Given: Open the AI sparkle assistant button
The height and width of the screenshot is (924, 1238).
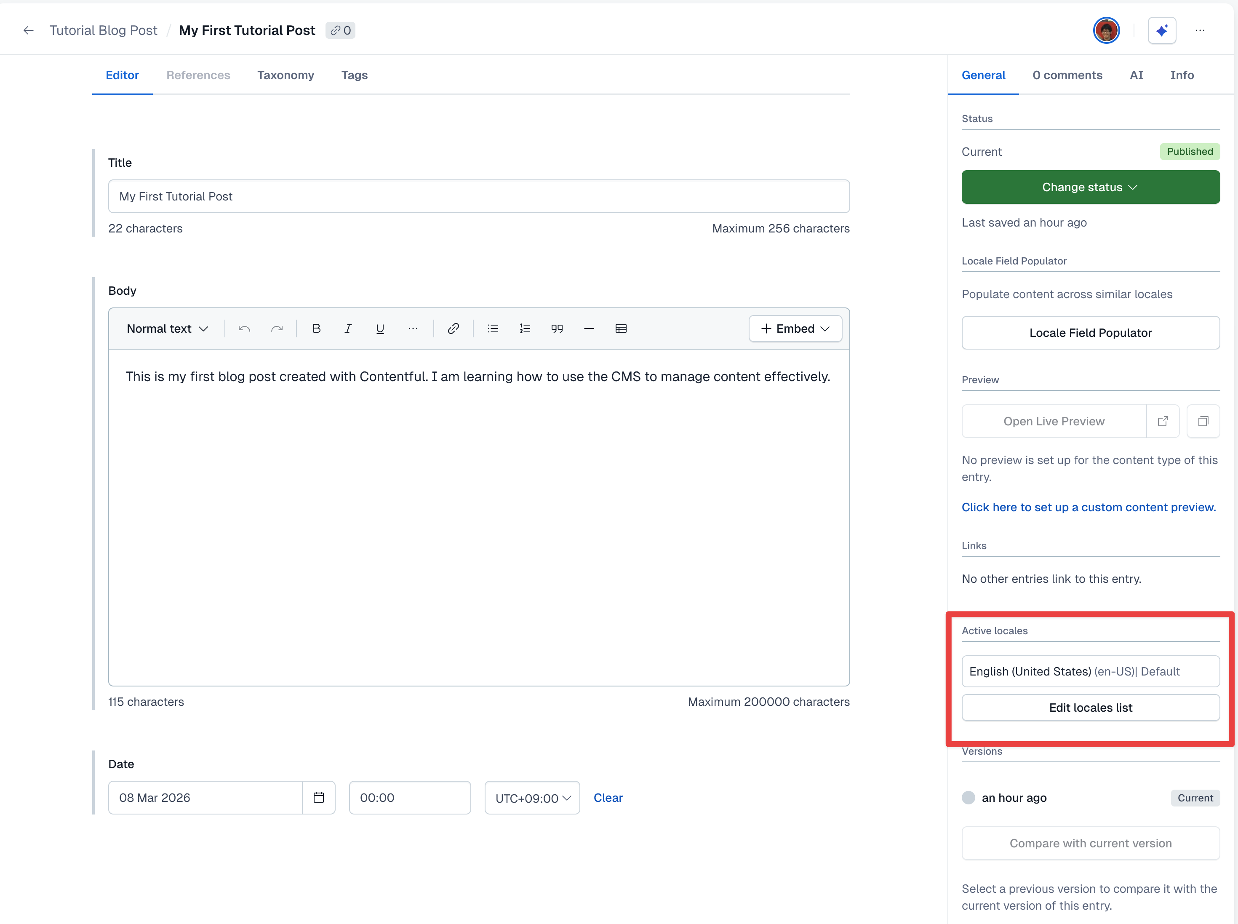Looking at the screenshot, I should pyautogui.click(x=1161, y=30).
